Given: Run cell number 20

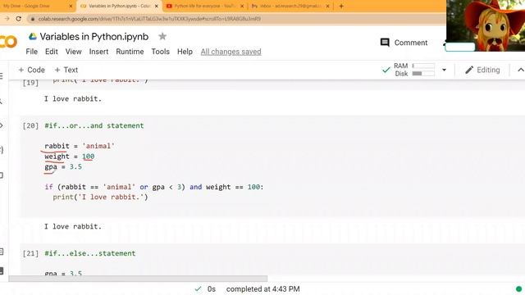Looking at the screenshot, I should 30,125.
